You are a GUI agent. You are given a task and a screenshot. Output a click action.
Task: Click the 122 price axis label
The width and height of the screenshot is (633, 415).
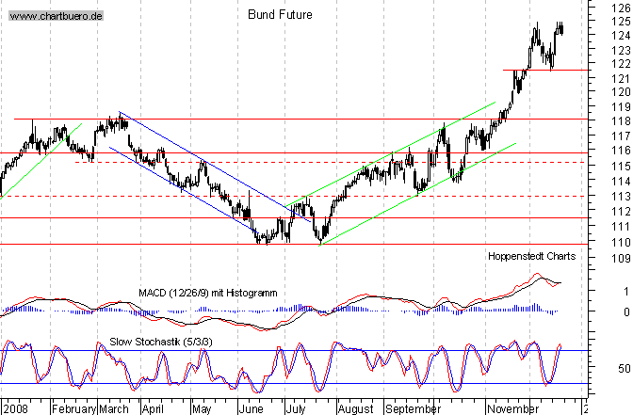pos(608,64)
